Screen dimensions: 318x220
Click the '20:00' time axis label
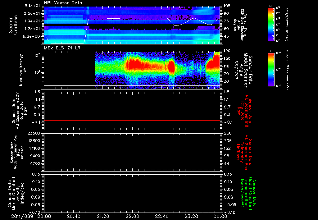(44, 216)
